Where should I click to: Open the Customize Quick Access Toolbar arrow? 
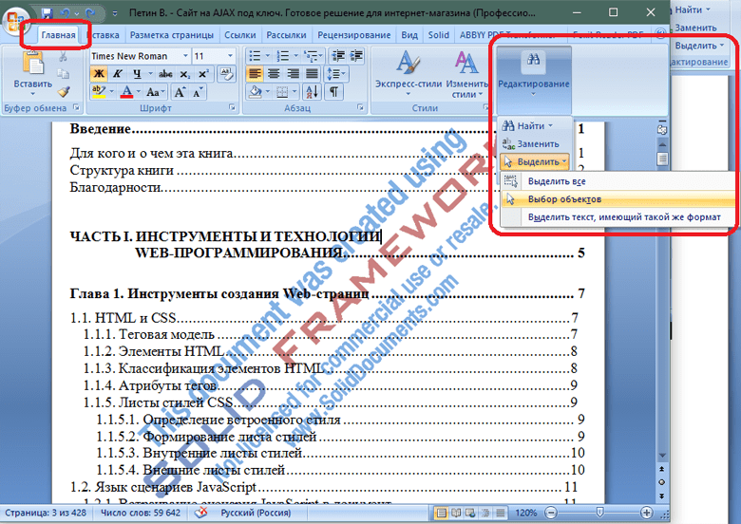115,13
